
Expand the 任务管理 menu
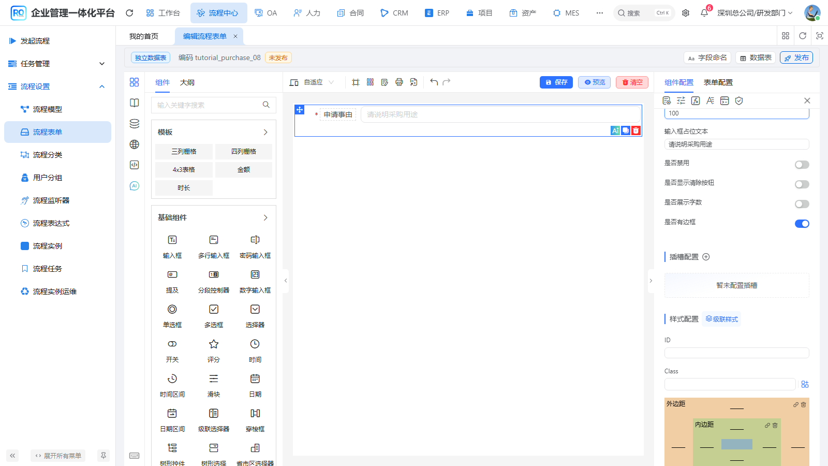tap(57, 64)
